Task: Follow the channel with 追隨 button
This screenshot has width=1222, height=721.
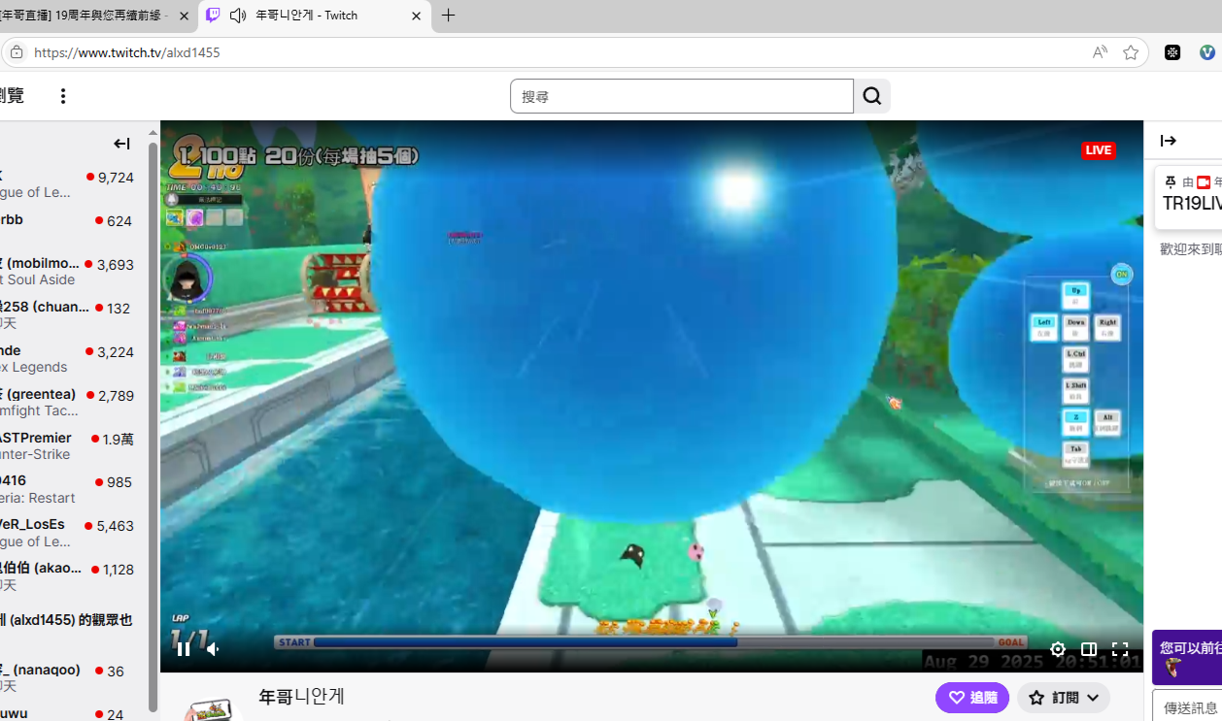Action: 971,698
